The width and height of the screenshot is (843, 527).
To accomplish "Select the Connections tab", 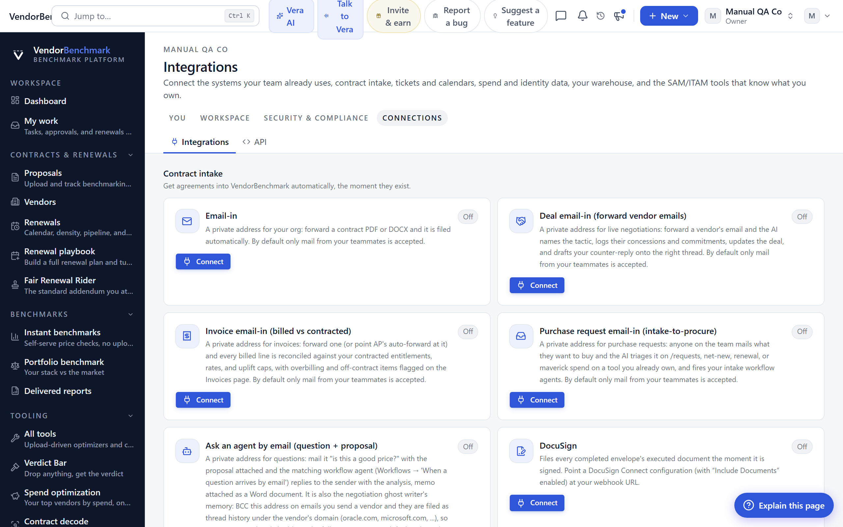I will point(412,118).
